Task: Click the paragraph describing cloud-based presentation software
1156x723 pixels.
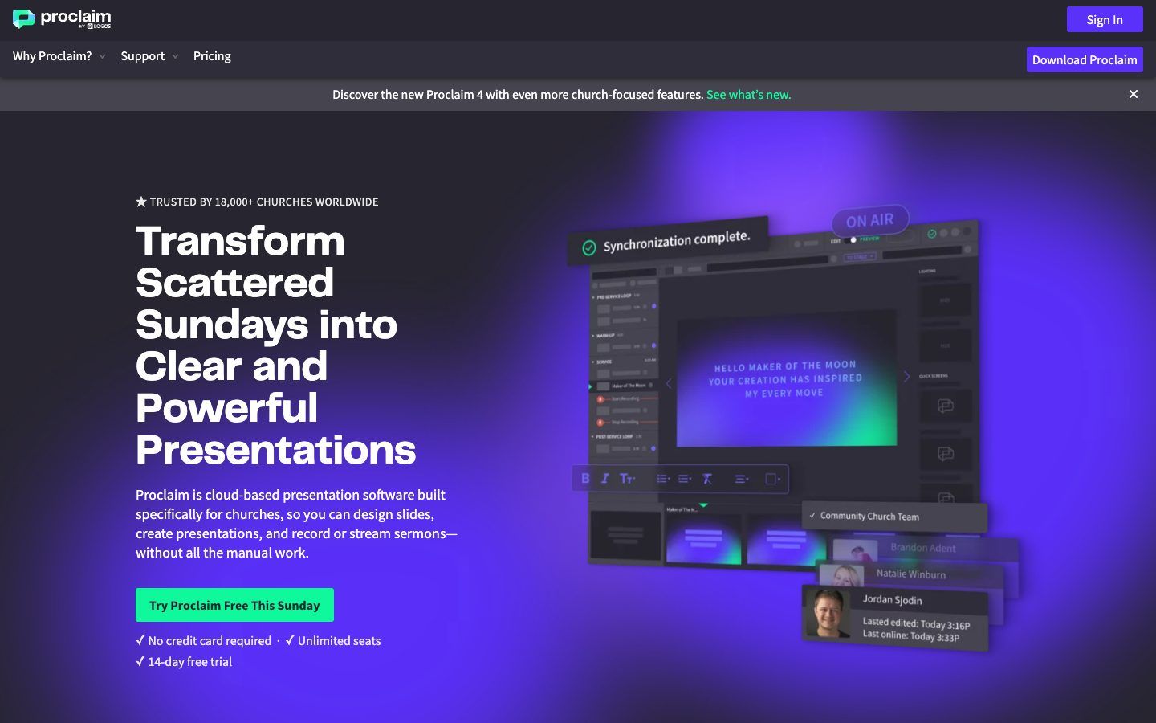Action: 296,524
